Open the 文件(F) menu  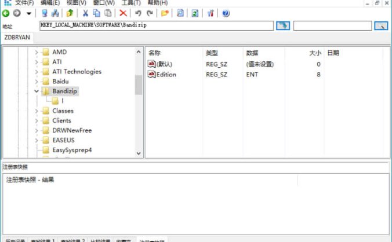coord(24,3)
